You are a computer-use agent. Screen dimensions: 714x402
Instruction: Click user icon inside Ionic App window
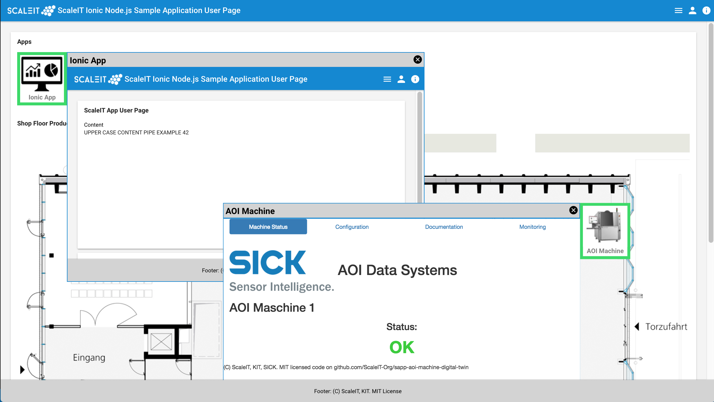(401, 79)
